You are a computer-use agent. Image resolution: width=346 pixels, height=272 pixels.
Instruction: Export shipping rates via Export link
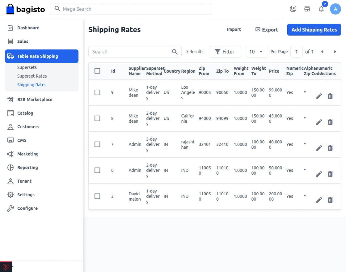[267, 30]
